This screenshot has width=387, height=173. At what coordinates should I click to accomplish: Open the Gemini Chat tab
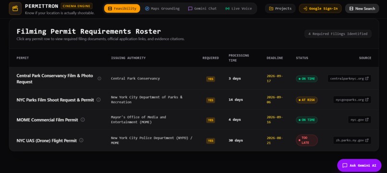(202, 8)
